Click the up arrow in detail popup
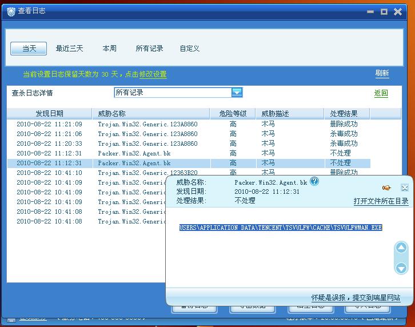Image resolution: width=415 pixels, height=327 pixels. pyautogui.click(x=401, y=248)
